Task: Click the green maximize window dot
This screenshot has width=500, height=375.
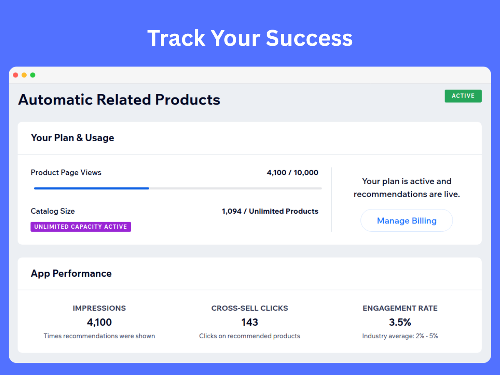Action: (x=33, y=75)
